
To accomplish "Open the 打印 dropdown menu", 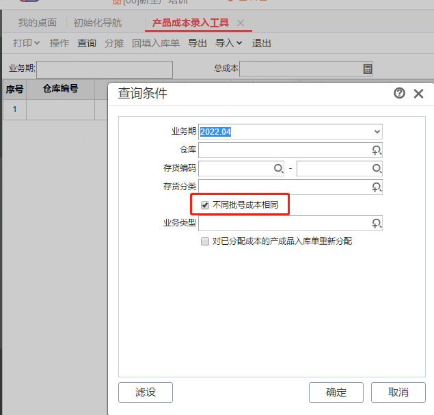I will 26,43.
